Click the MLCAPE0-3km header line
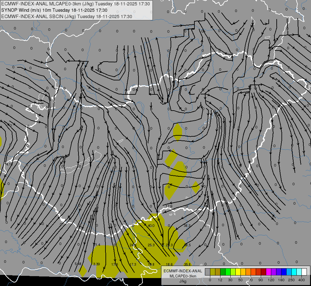The image size is (311, 286). coord(76,4)
